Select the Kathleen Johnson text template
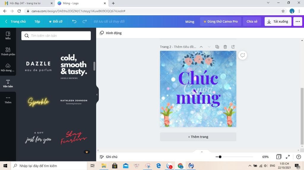This screenshot has height=170, width=304. pyautogui.click(x=74, y=102)
